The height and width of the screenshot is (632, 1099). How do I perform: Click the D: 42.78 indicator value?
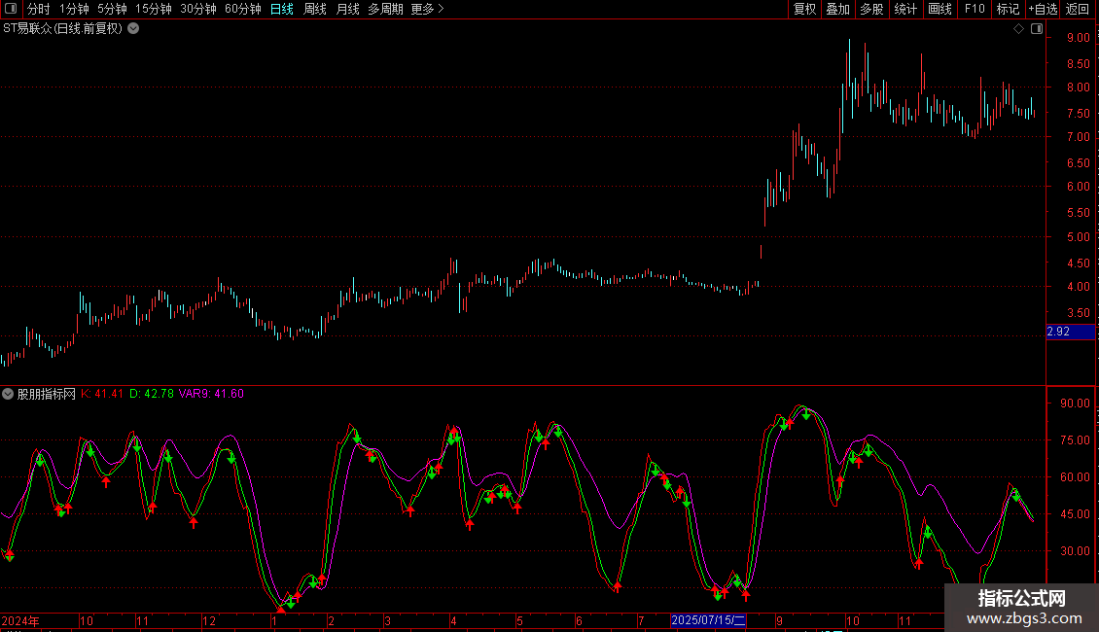[x=152, y=394]
